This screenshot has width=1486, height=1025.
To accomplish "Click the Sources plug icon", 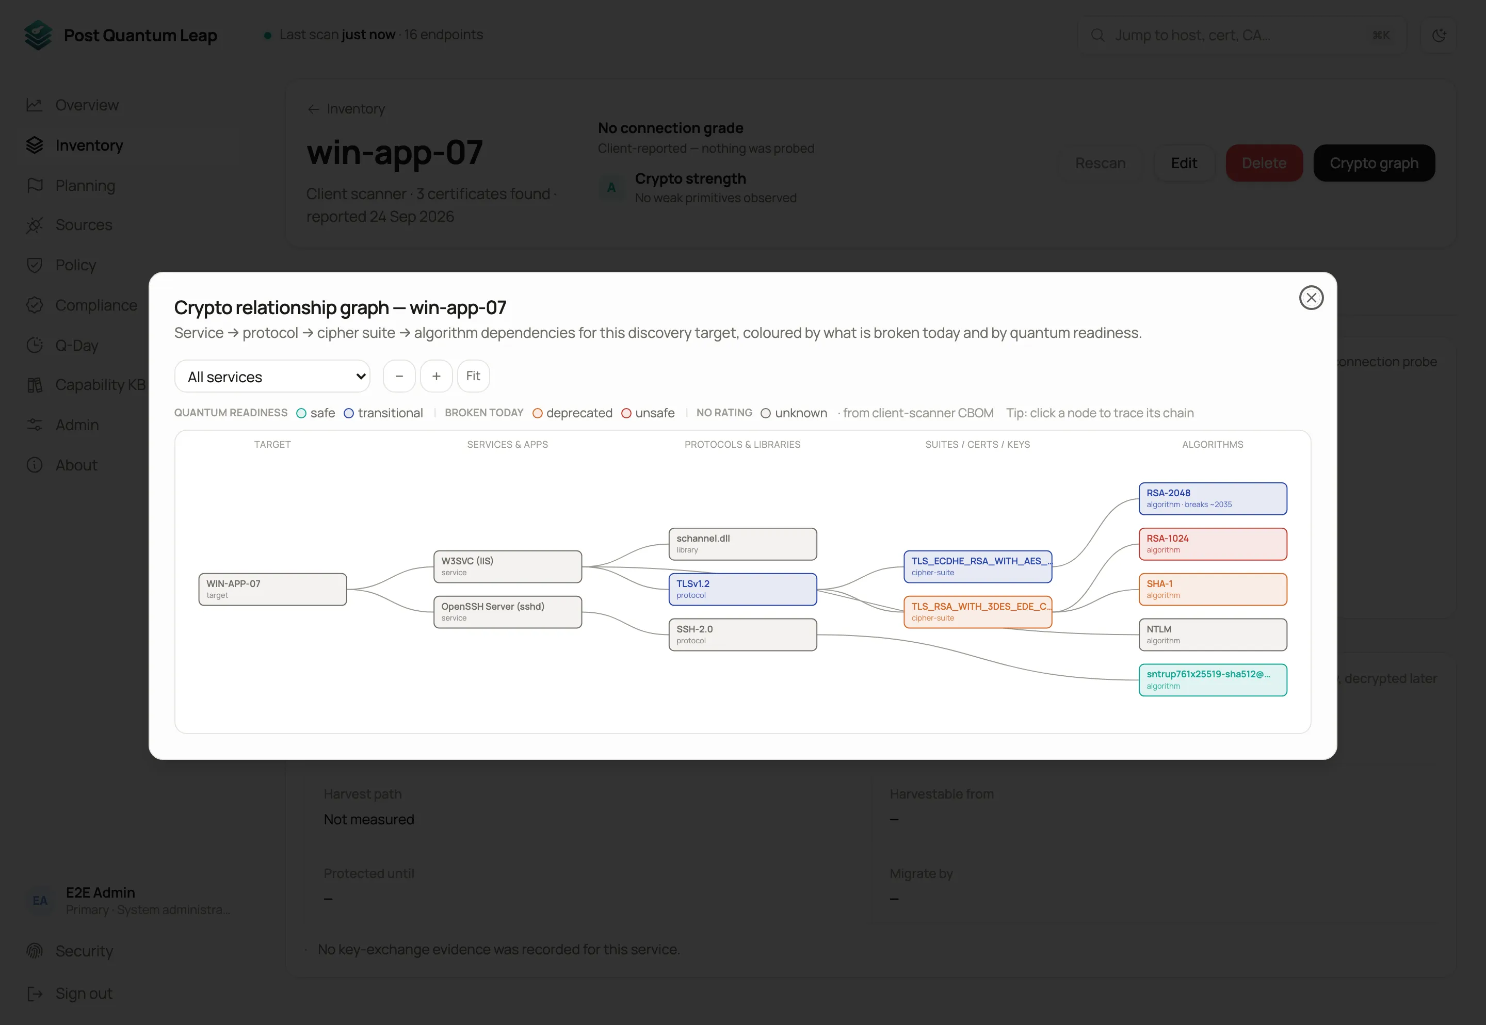I will 35,225.
